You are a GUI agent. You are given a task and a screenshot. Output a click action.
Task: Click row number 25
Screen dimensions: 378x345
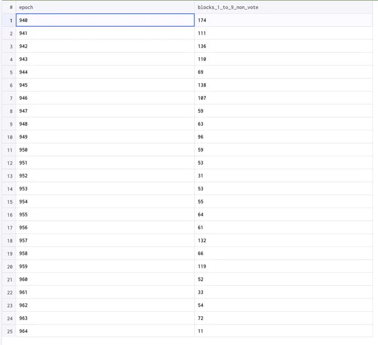[9, 332]
